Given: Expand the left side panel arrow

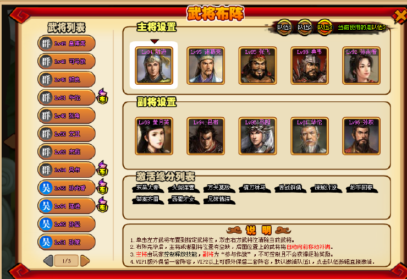Looking at the screenshot, I should tap(10, 141).
